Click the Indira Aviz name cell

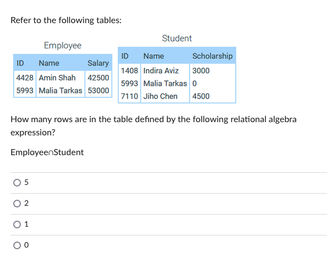[161, 71]
